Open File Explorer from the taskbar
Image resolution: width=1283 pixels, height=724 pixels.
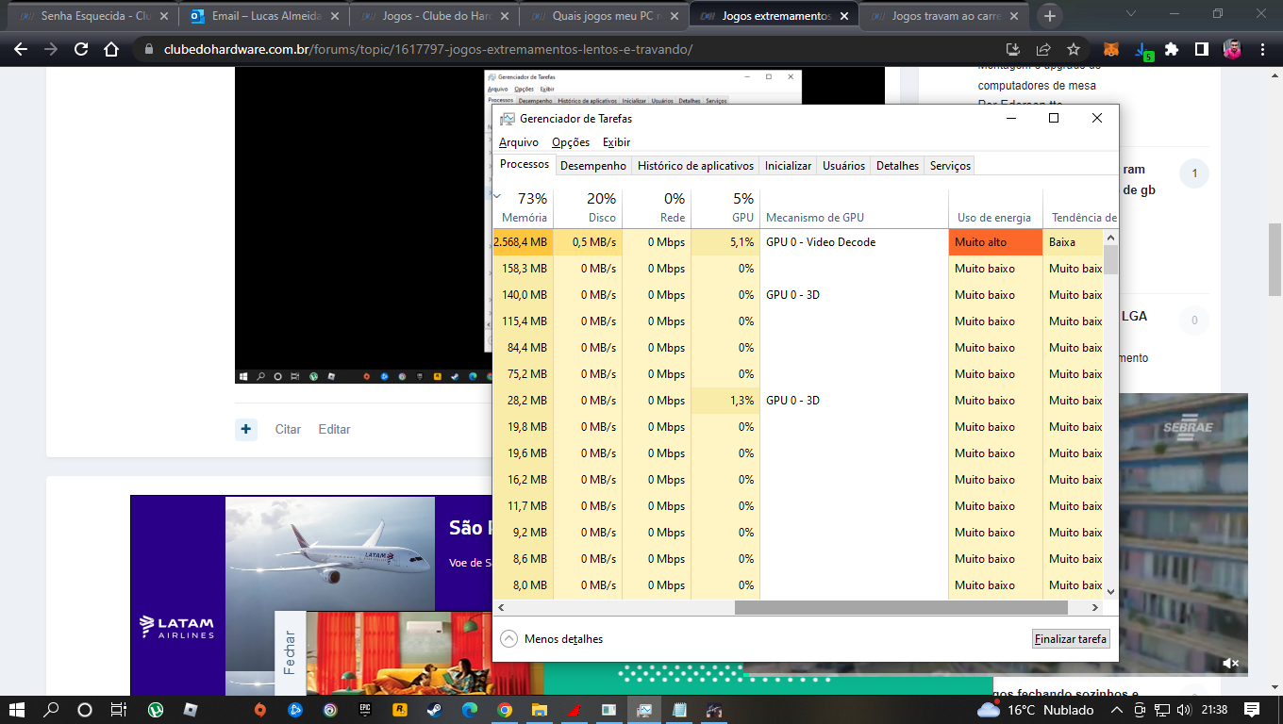[x=539, y=710]
